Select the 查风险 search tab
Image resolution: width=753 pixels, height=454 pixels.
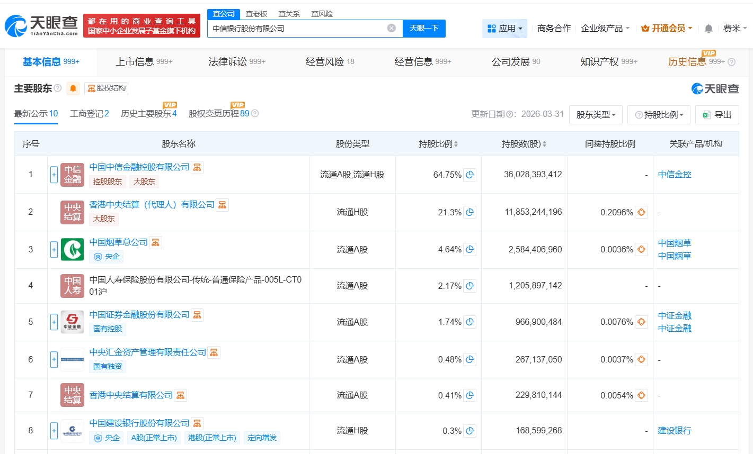click(x=322, y=14)
